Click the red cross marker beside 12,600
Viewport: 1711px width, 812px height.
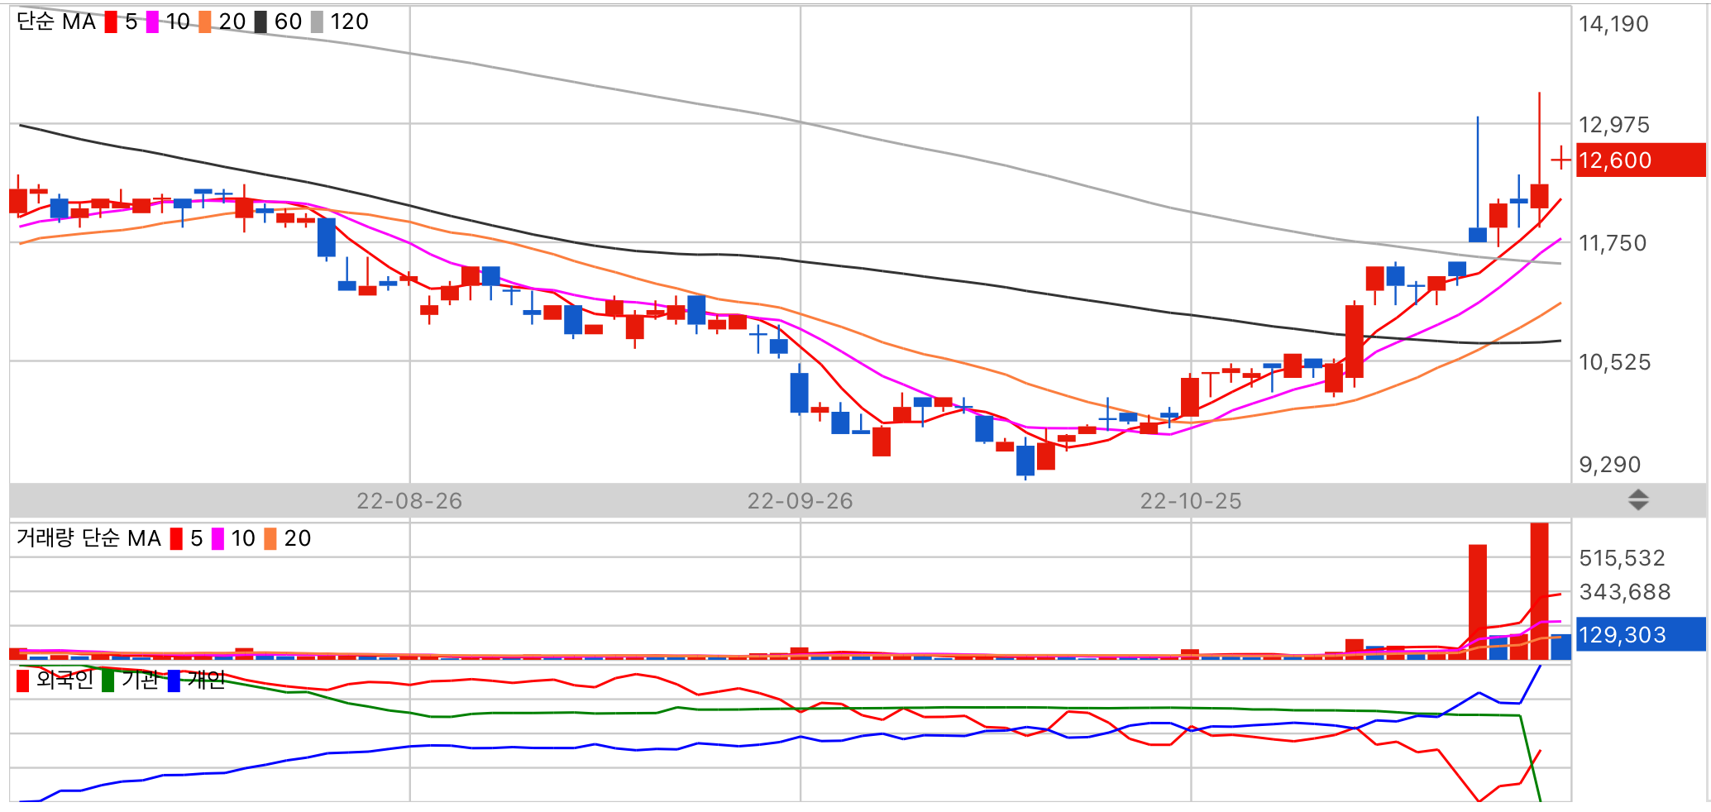(1560, 157)
